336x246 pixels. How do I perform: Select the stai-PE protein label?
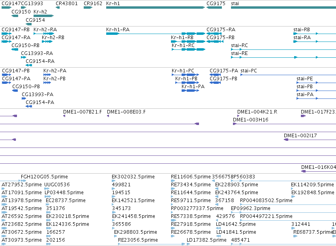[305, 79]
